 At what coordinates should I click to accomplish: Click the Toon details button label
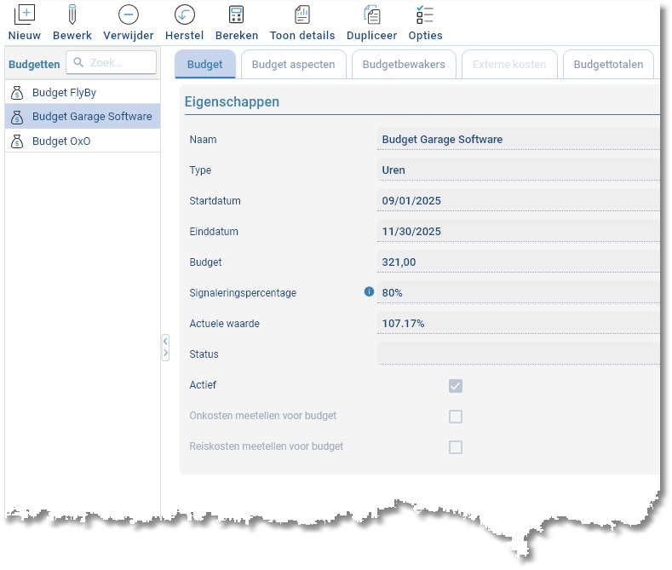pyautogui.click(x=302, y=36)
